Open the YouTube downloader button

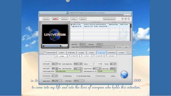(x=55, y=19)
